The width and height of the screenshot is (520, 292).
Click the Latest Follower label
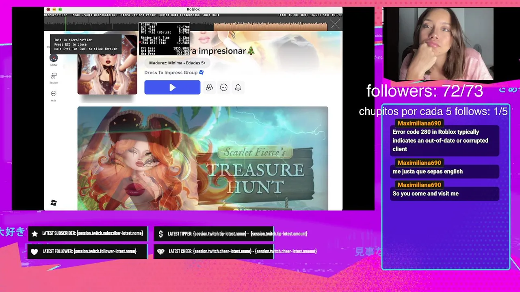point(89,251)
